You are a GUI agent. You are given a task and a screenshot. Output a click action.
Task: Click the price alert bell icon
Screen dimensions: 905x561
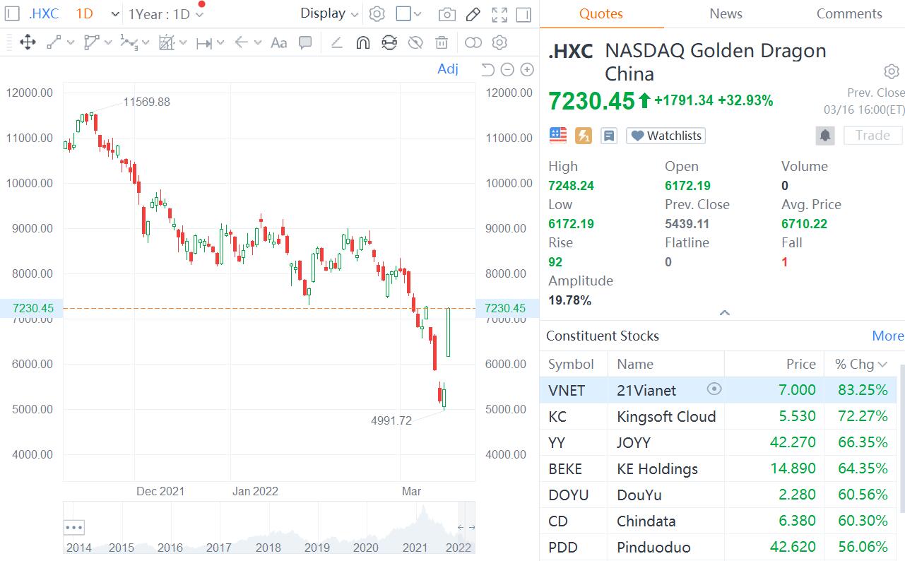824,136
